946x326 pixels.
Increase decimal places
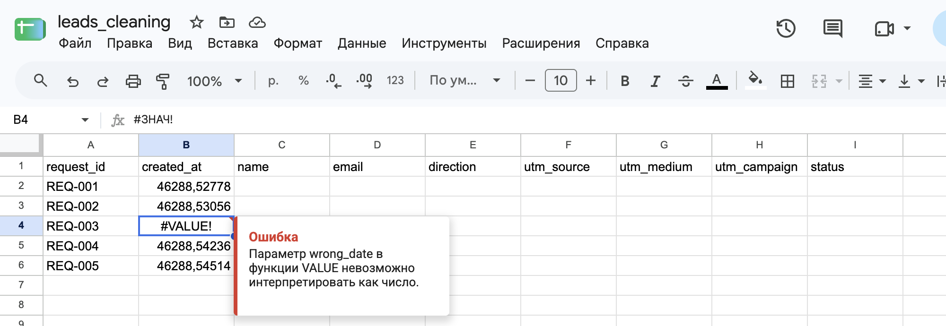[x=364, y=81]
